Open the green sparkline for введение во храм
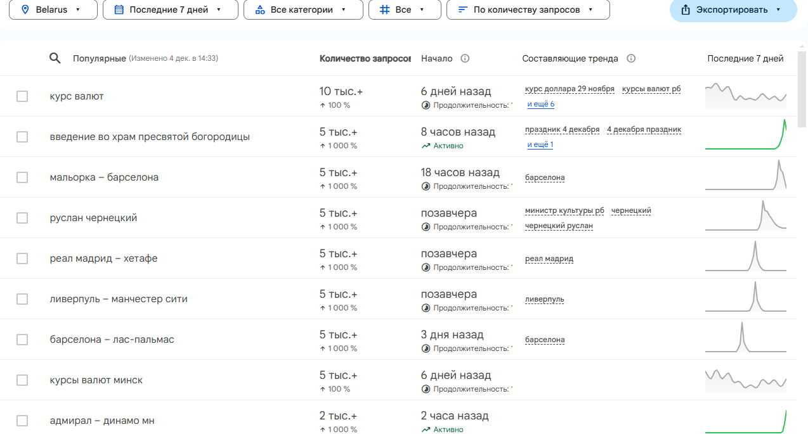The height and width of the screenshot is (434, 808). click(746, 134)
